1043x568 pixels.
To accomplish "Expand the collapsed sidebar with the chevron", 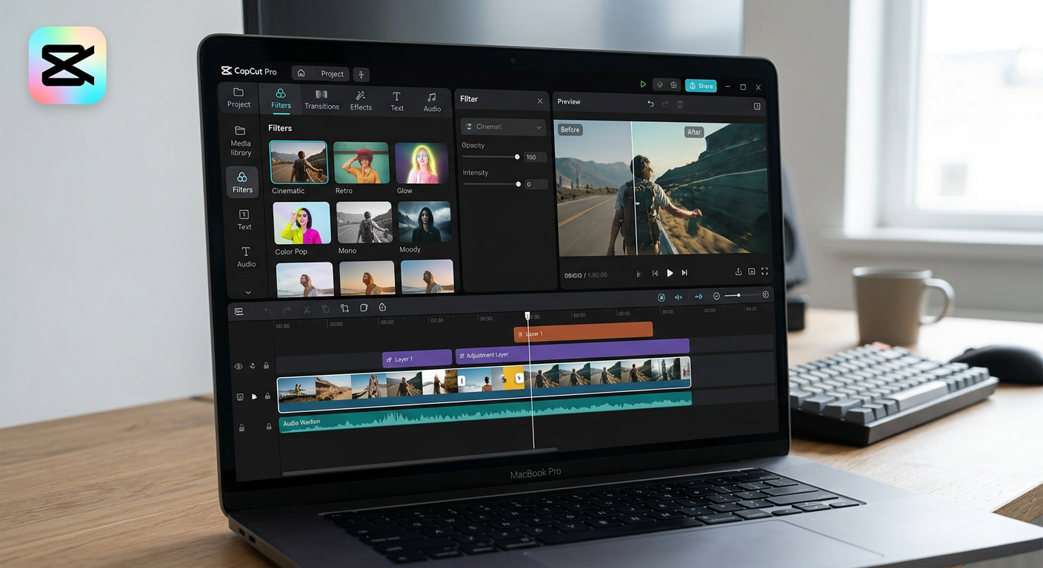I will click(247, 292).
